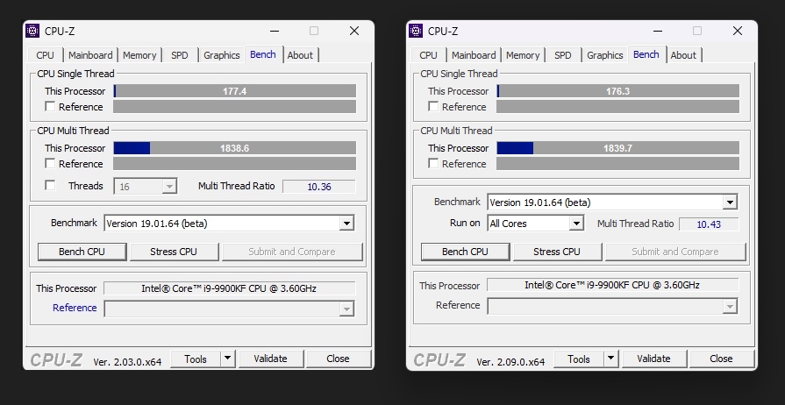This screenshot has width=785, height=405.
Task: Click Close button in left window footer
Action: 339,359
